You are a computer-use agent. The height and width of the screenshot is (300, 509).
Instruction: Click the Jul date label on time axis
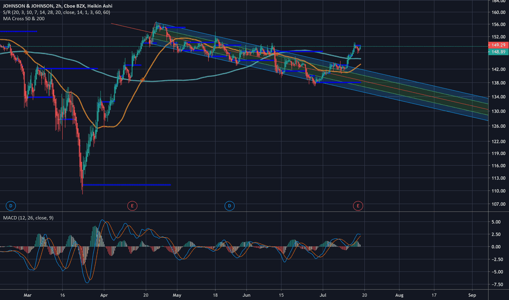[323, 295]
